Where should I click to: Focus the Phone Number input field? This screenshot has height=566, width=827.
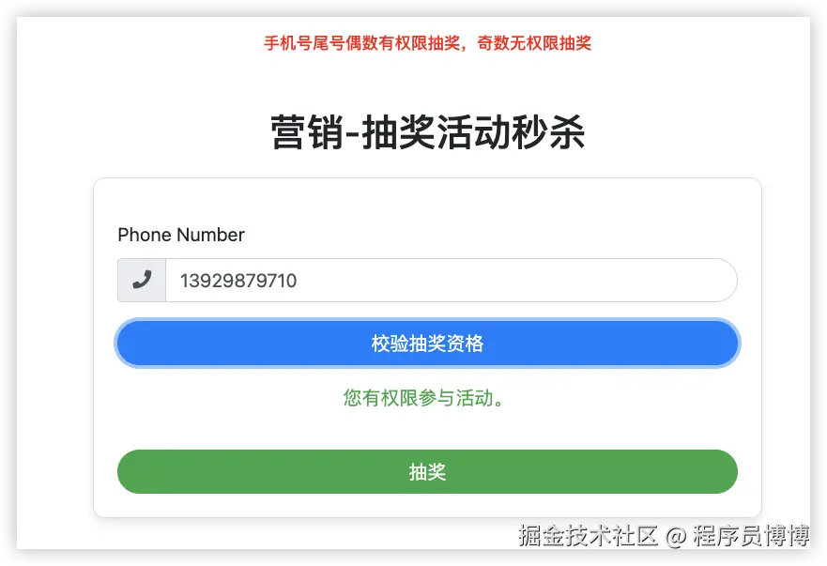click(x=452, y=280)
